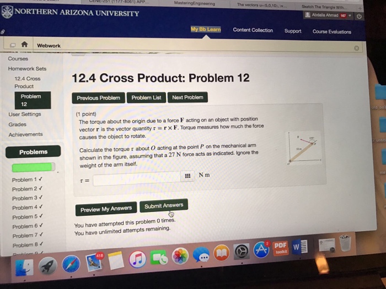Open the Content Collection tab

(x=253, y=30)
